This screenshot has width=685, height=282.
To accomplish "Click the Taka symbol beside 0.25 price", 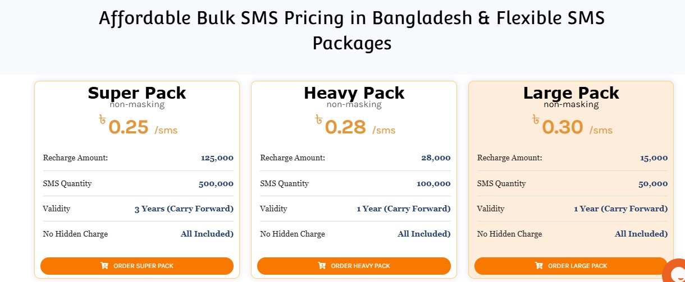I will [102, 119].
